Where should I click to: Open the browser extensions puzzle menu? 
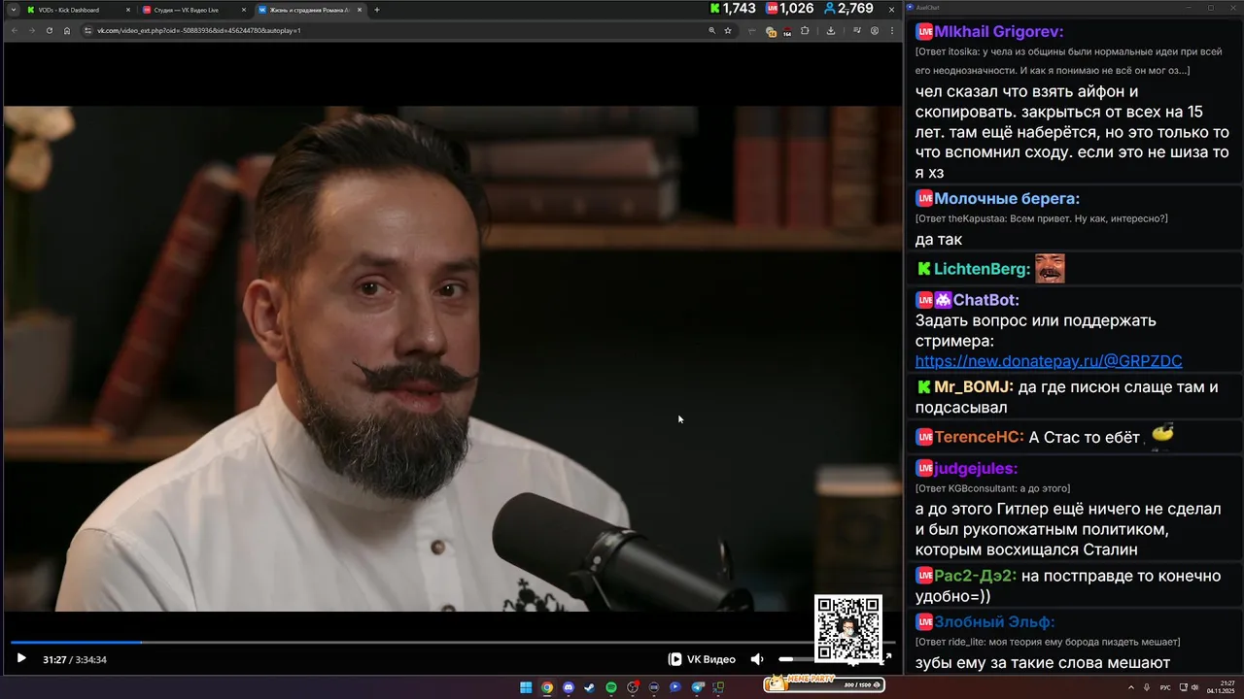[x=805, y=30]
